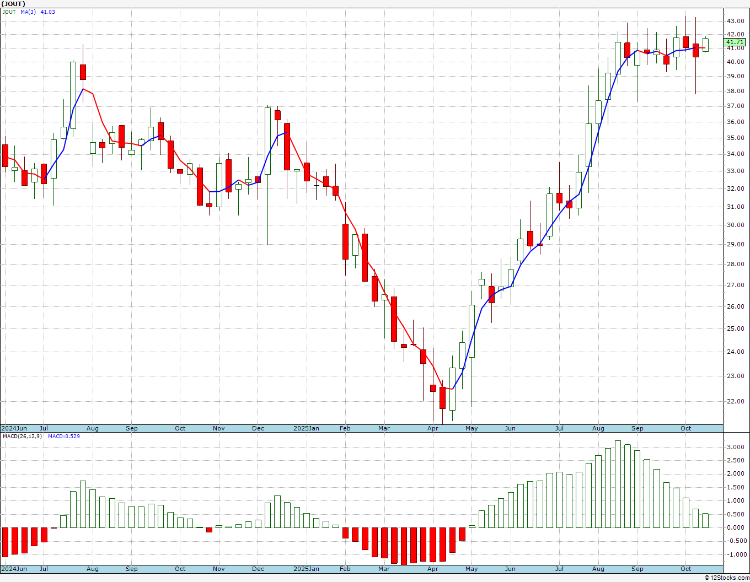The height and width of the screenshot is (582, 750).
Task: Click the 1.000 MACD axis label
Action: [x=735, y=500]
